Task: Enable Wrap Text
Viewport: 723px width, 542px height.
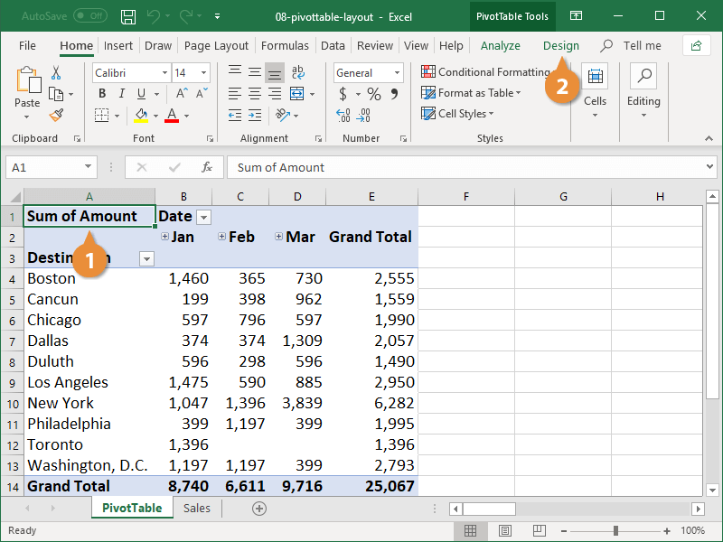Action: tap(298, 72)
